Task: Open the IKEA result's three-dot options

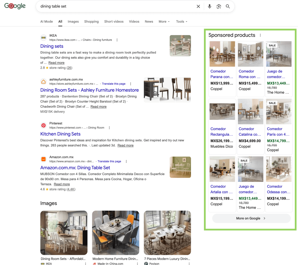Action: [x=117, y=40]
